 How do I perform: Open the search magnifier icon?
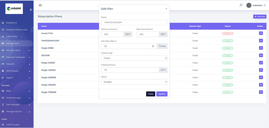tap(241, 5)
